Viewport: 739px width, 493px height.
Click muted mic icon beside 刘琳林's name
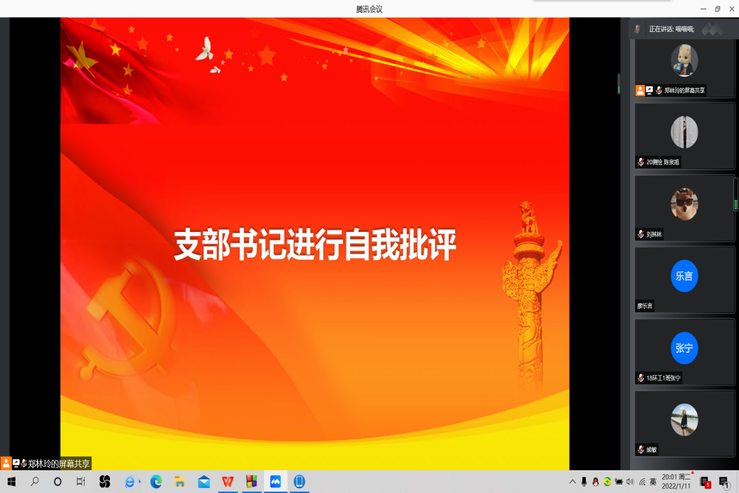[x=641, y=234]
